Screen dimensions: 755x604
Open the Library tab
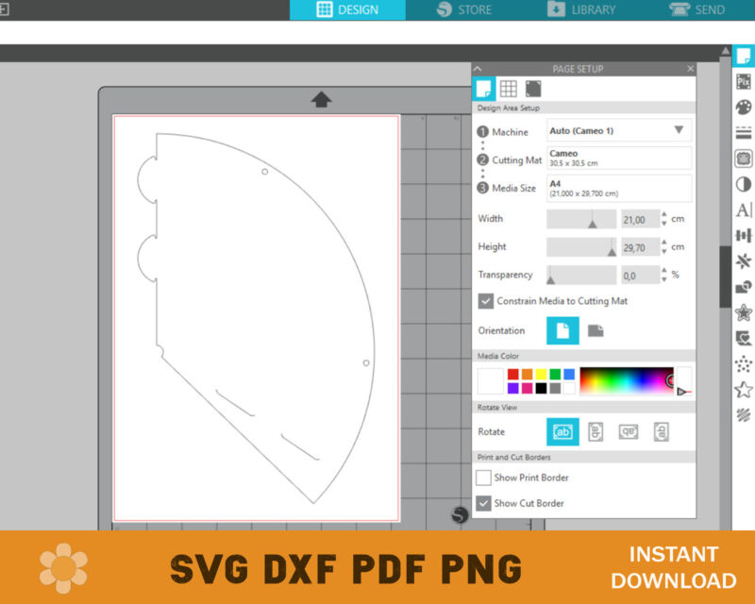click(x=581, y=9)
